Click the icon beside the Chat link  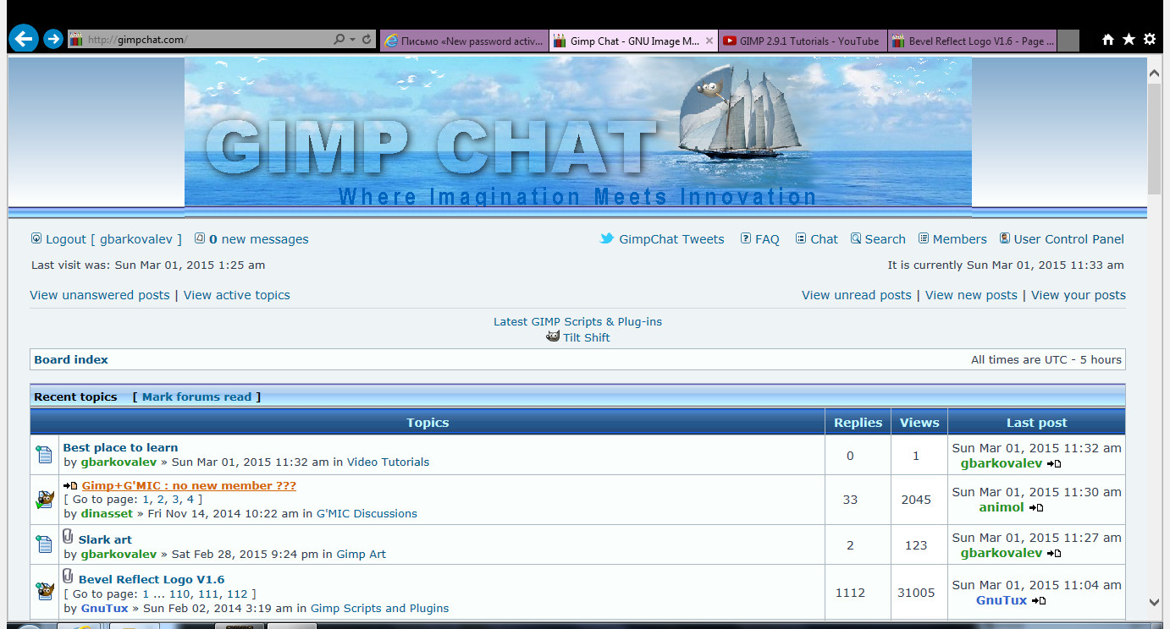[x=801, y=238]
